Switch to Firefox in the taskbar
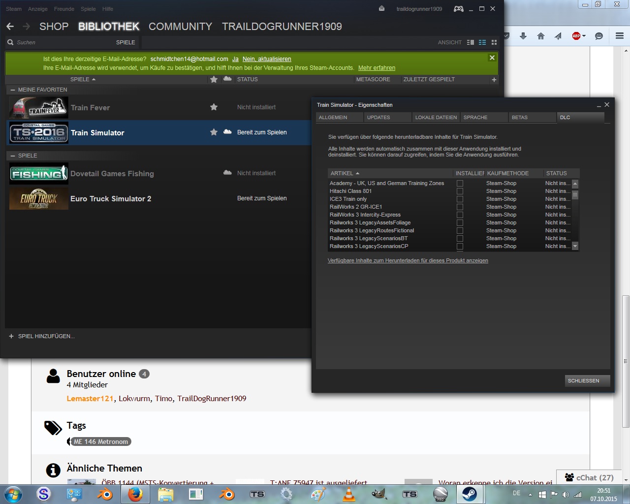630x504 pixels. (135, 494)
